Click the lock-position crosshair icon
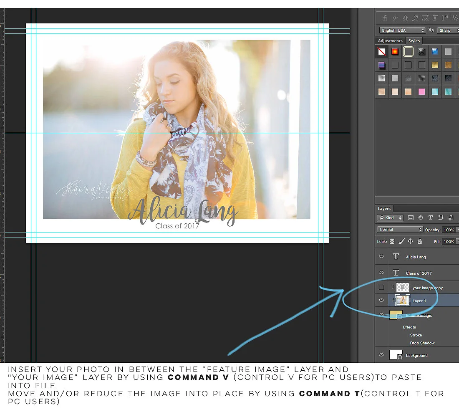The width and height of the screenshot is (459, 412). pos(411,241)
